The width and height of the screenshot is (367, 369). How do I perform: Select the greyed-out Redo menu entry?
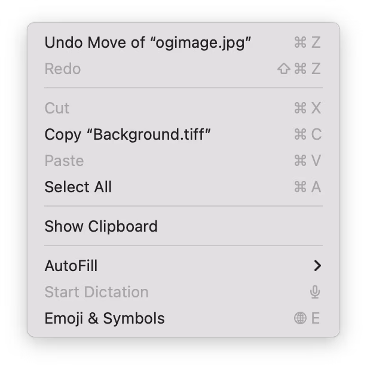183,69
